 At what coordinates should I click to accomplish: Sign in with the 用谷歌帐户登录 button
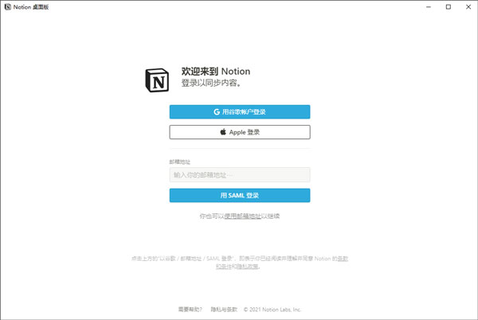[x=240, y=112]
